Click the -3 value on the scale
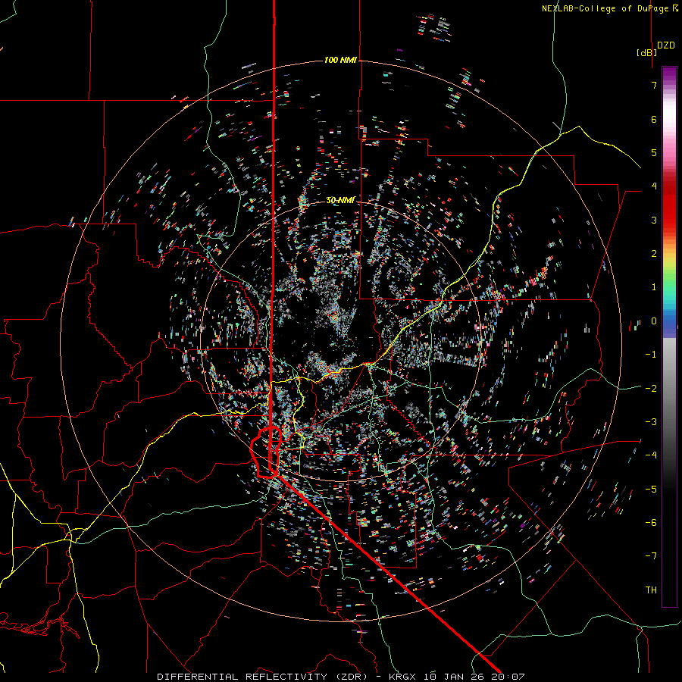The width and height of the screenshot is (682, 682). click(651, 422)
